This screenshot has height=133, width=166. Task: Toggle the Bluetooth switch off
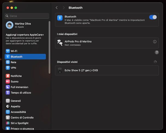point(153,17)
